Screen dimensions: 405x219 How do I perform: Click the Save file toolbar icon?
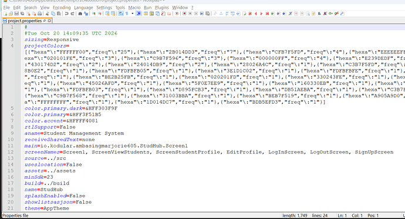coord(16,13)
